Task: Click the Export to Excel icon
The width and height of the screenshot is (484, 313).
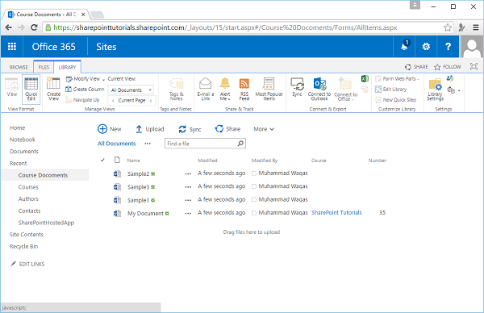Action: [x=365, y=79]
